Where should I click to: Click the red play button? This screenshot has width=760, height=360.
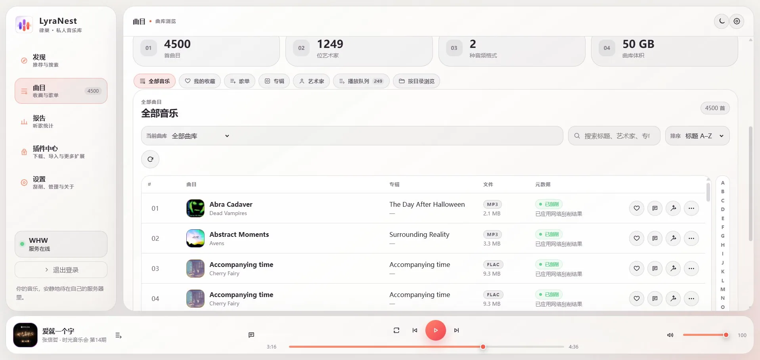436,330
